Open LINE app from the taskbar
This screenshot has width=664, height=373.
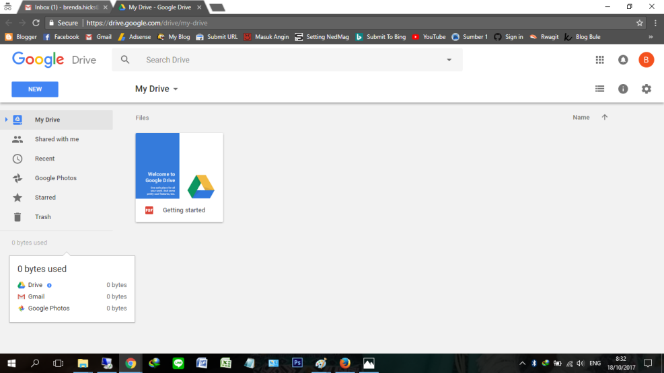click(178, 364)
